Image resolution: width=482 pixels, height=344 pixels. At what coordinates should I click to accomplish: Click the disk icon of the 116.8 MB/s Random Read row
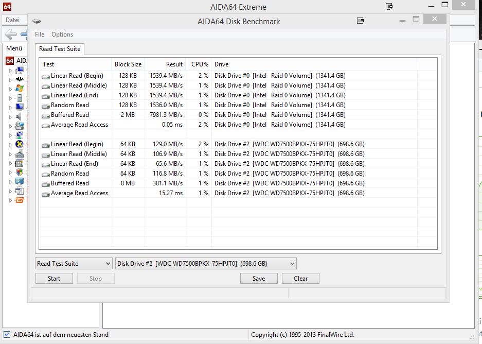click(x=46, y=174)
